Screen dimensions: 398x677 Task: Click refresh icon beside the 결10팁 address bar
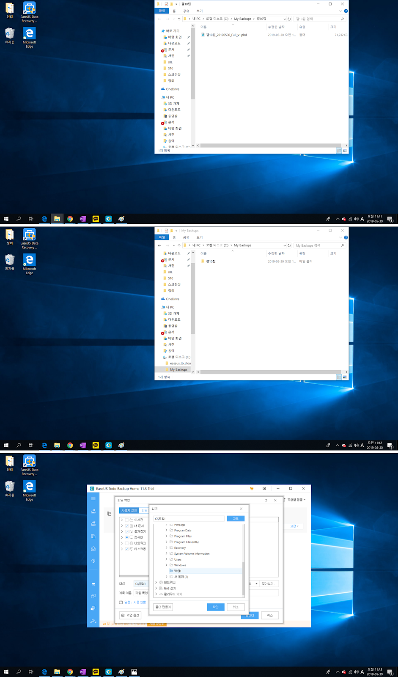(x=289, y=19)
